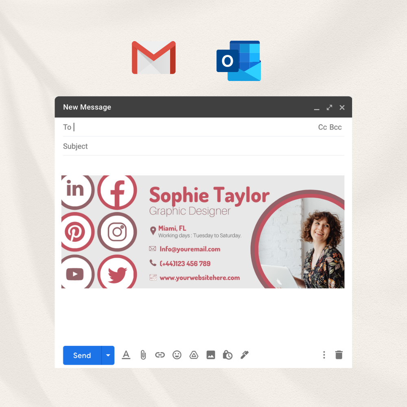This screenshot has width=407, height=407.
Task: Click the envelope icon beside email
Action: pyautogui.click(x=153, y=249)
